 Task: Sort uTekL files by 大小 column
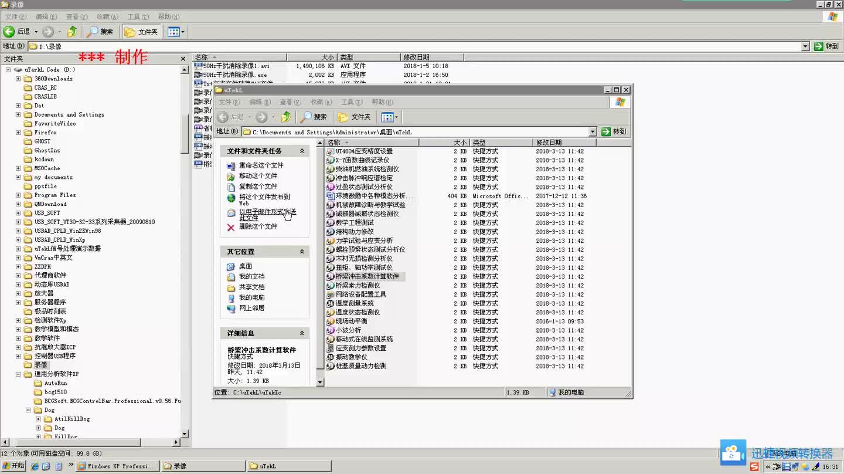pyautogui.click(x=444, y=143)
